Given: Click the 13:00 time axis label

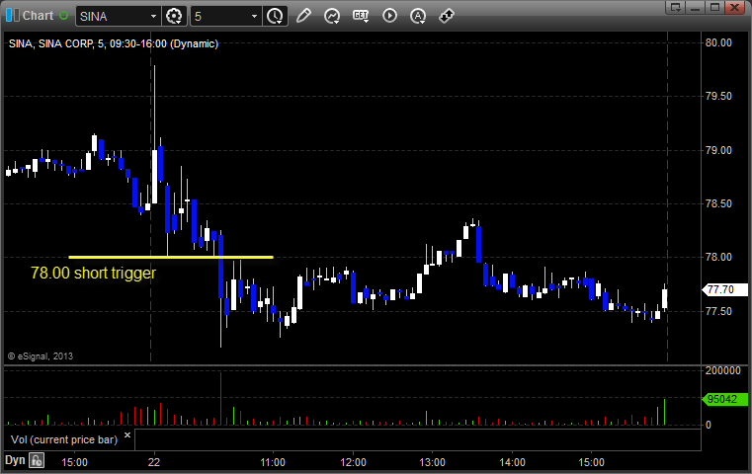Looking at the screenshot, I should pyautogui.click(x=432, y=462).
